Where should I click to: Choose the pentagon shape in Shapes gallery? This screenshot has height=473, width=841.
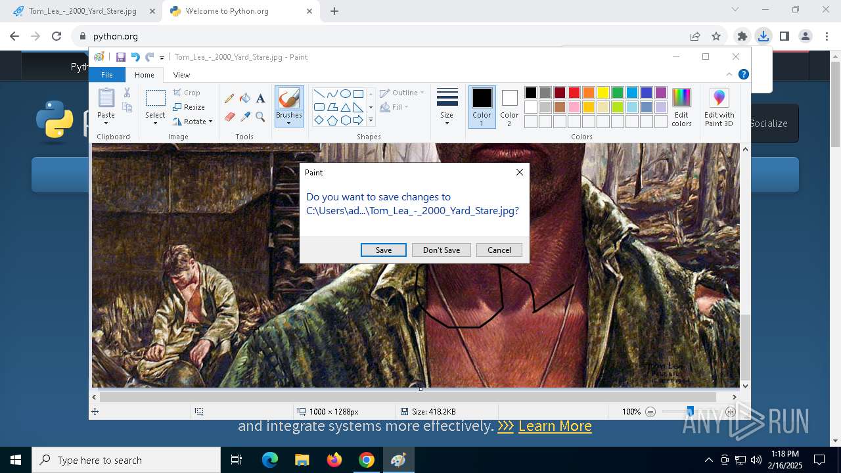tap(332, 120)
